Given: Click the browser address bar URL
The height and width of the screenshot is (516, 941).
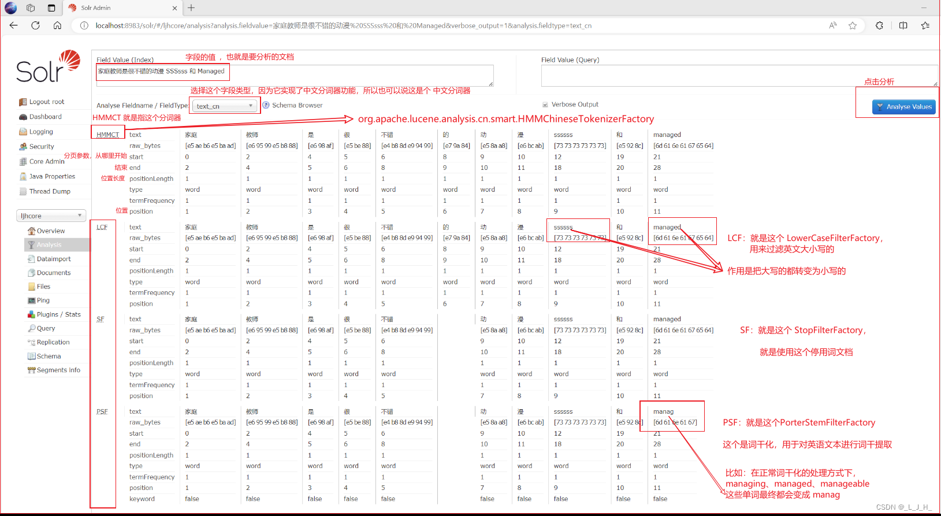Looking at the screenshot, I should click(x=343, y=25).
